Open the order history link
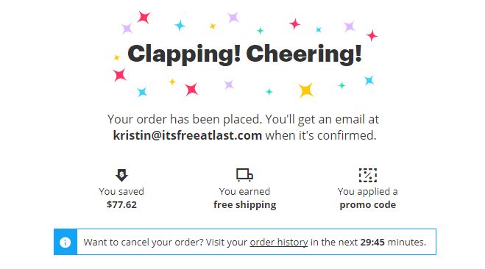The height and width of the screenshot is (269, 485). 279,242
